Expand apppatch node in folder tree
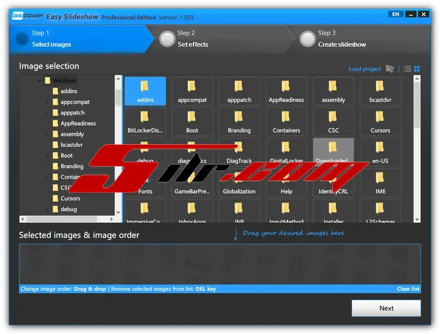The image size is (440, 334). click(x=47, y=113)
